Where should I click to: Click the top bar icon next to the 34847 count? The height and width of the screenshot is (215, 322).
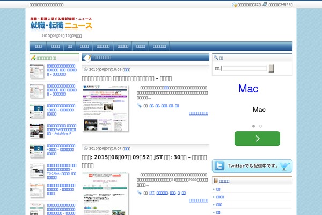(x=265, y=4)
